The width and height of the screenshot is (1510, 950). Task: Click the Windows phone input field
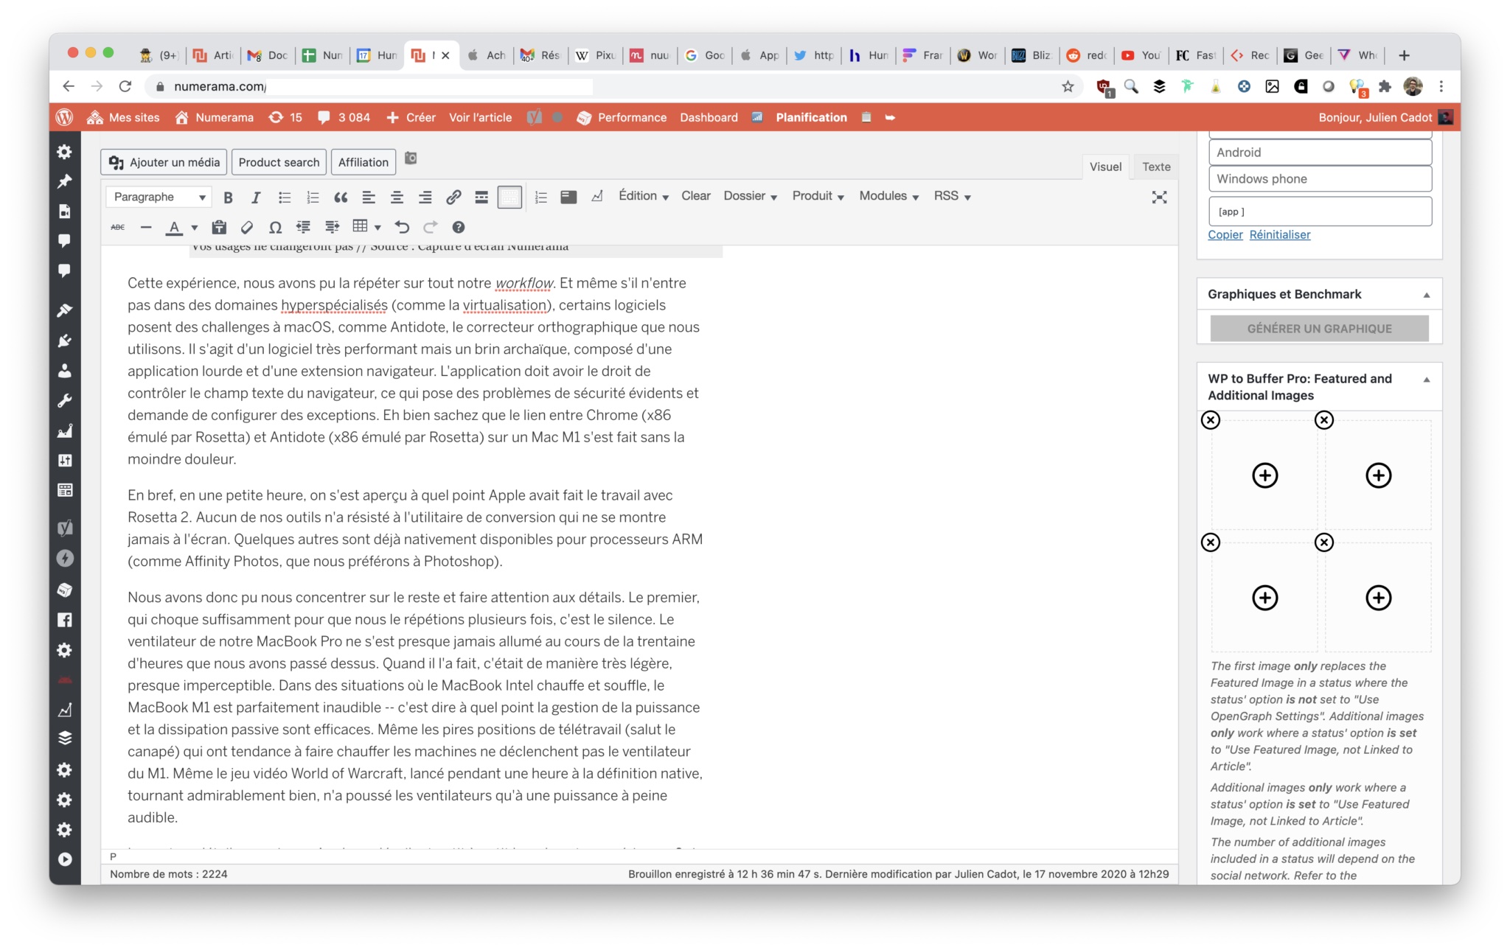pos(1320,179)
